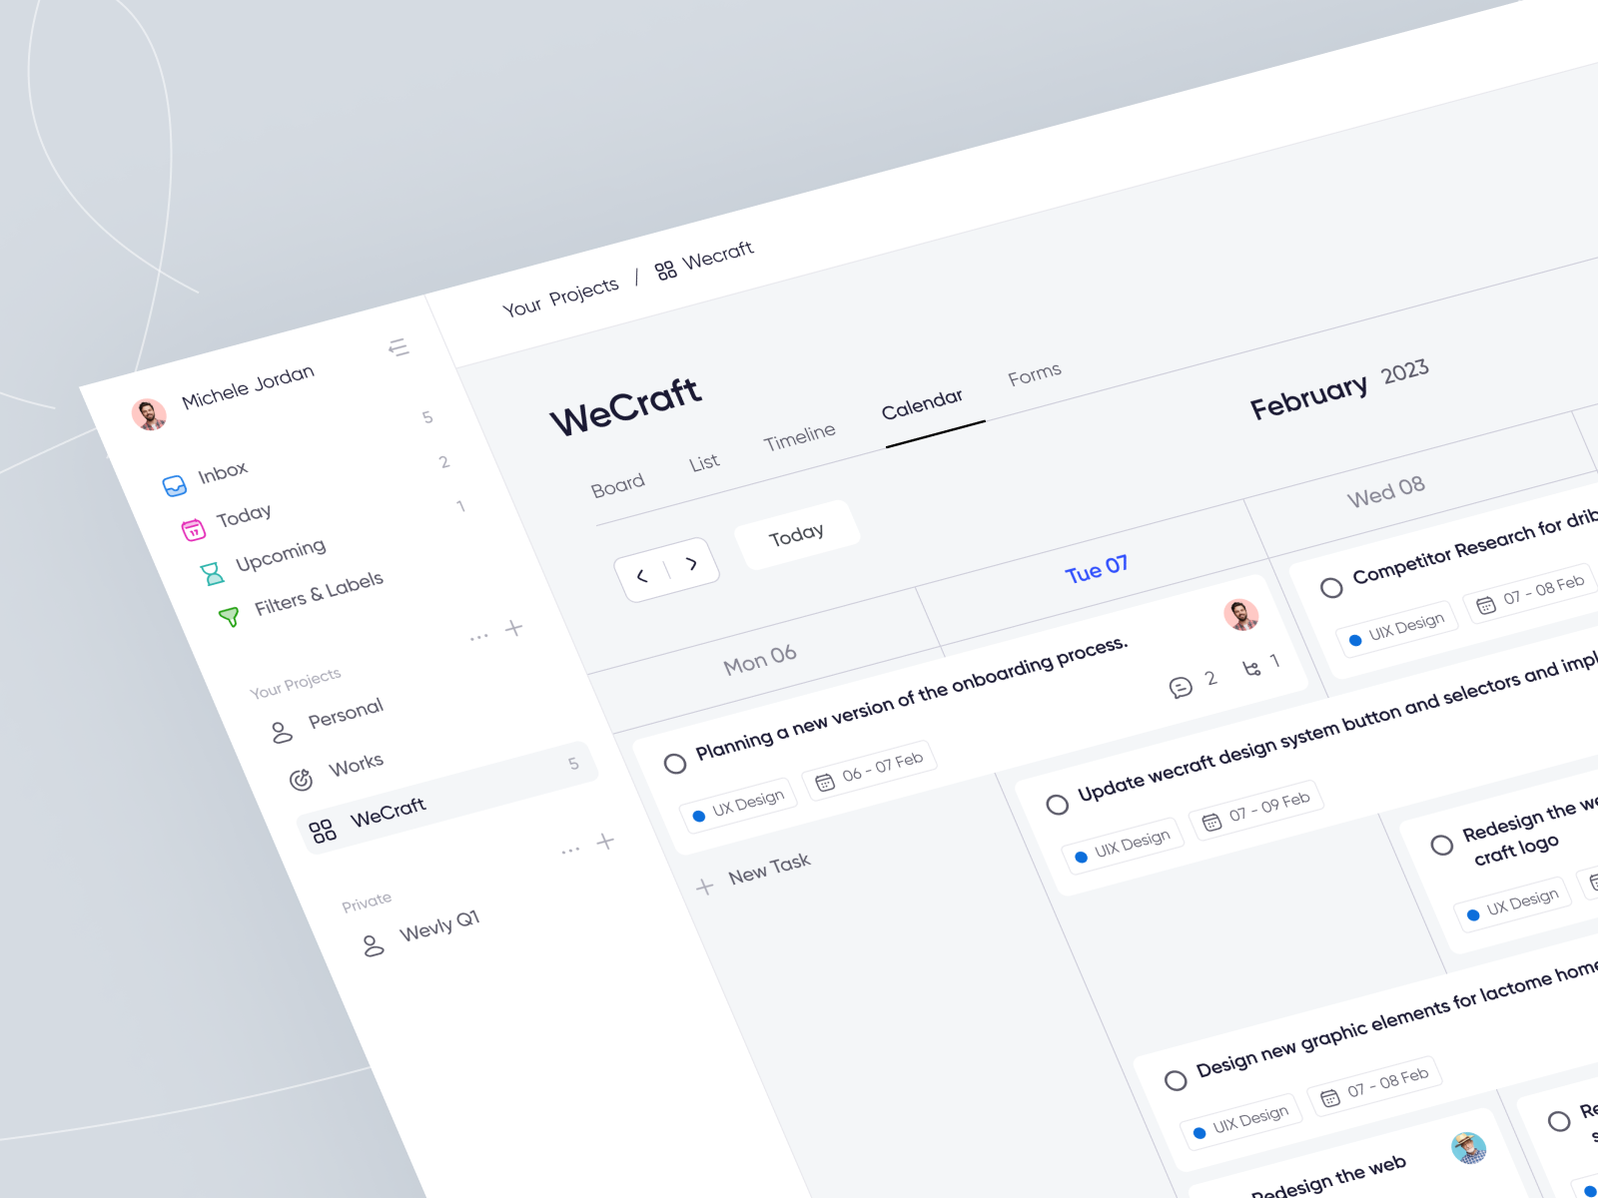
Task: Click the Inbox tray icon
Action: pos(175,486)
